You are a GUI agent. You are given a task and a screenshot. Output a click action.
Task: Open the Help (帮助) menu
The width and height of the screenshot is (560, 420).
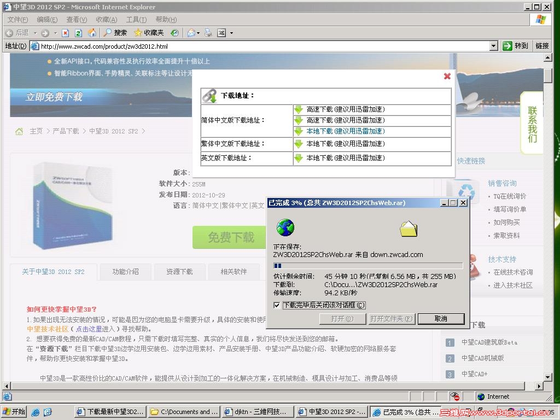click(x=166, y=20)
